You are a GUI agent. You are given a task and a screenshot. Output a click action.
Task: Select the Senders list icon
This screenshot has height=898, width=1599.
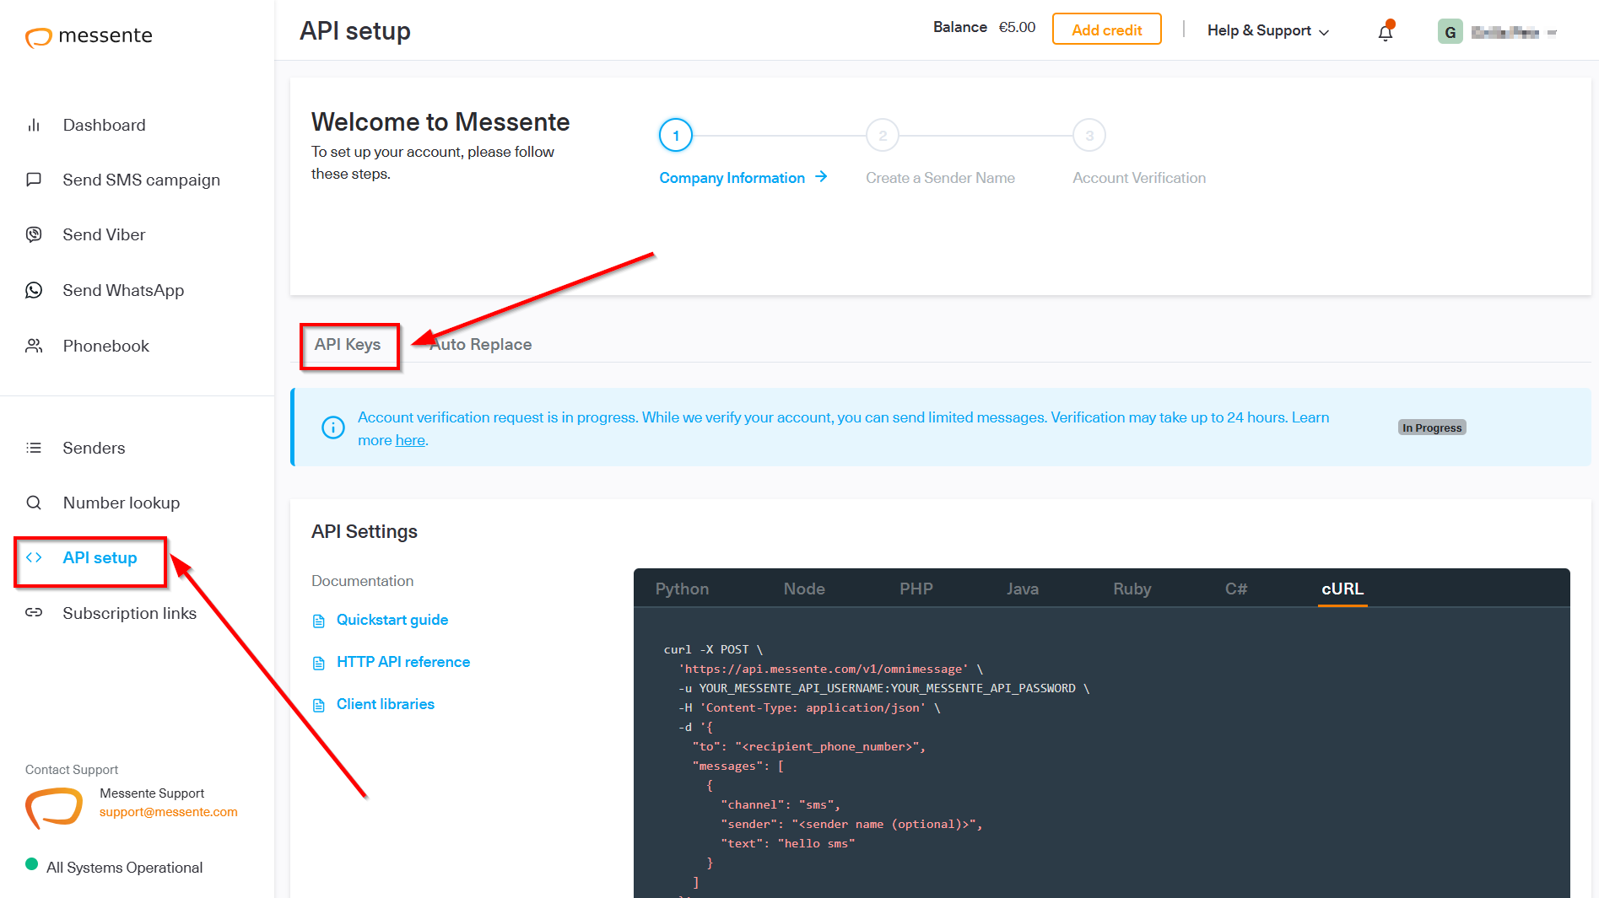tap(34, 447)
